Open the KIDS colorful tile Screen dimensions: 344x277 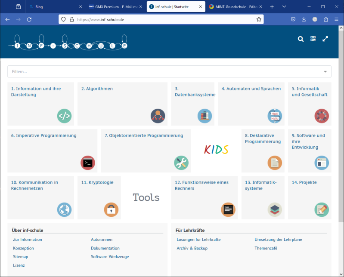[x=216, y=149]
